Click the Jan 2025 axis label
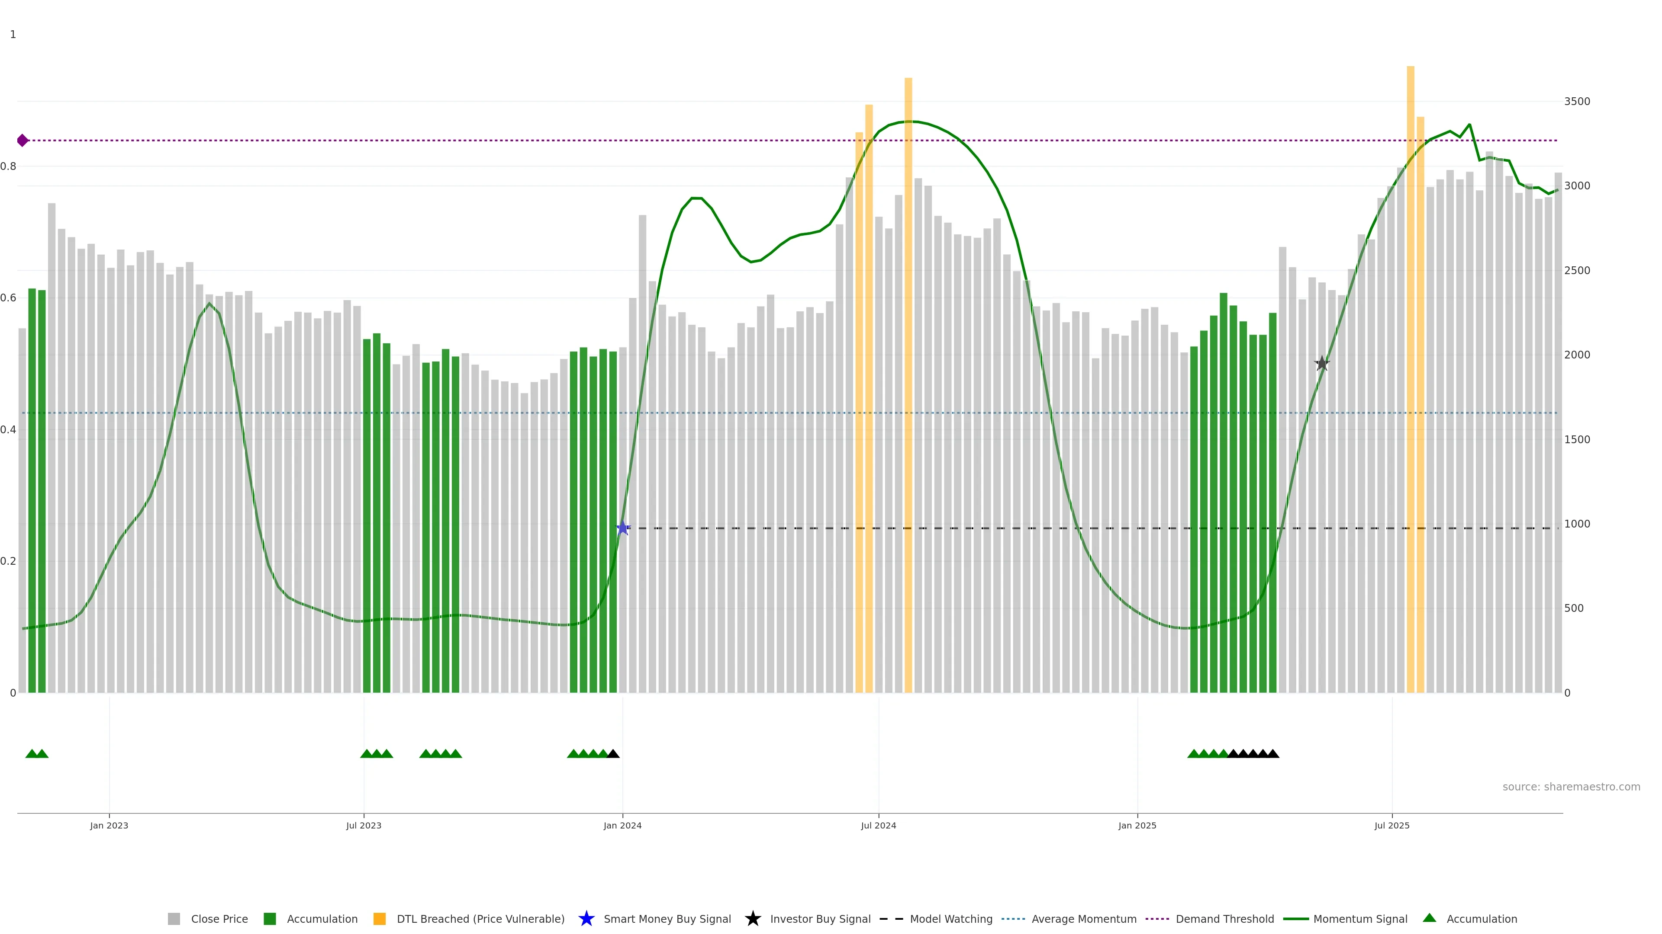 (x=1137, y=825)
